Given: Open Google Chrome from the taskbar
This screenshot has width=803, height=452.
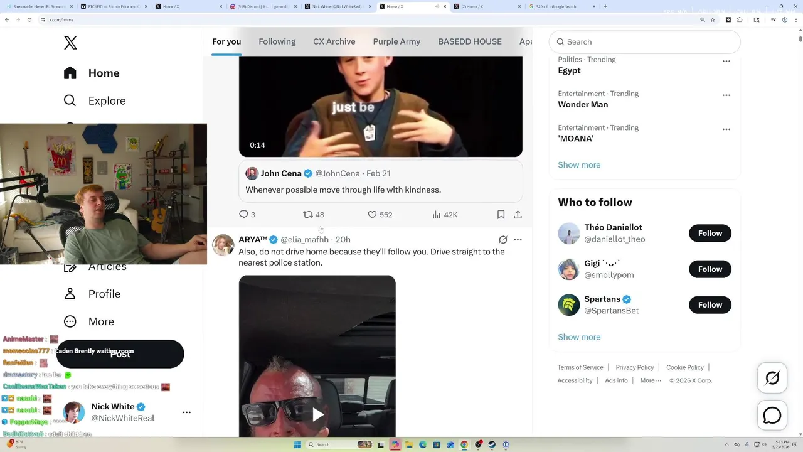Looking at the screenshot, I should click(464, 444).
